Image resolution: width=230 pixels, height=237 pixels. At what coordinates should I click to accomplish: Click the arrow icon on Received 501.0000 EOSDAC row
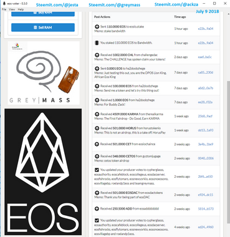(97, 193)
